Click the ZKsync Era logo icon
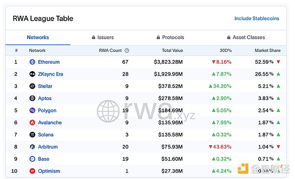 pos(32,74)
